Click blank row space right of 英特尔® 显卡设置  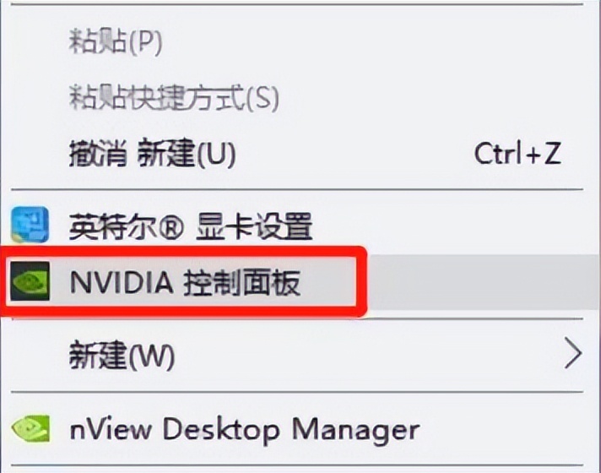(456, 226)
